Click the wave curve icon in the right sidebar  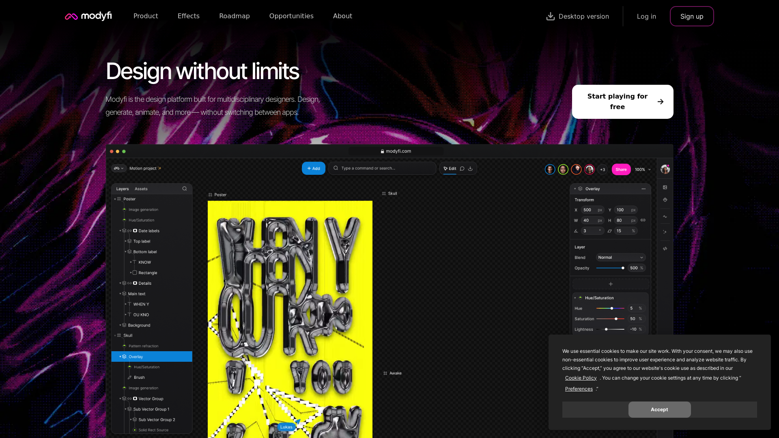click(665, 217)
